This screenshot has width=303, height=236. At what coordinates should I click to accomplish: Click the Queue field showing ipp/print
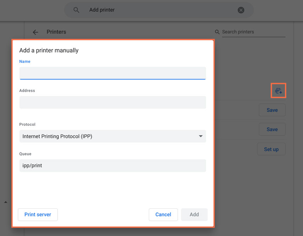click(x=113, y=165)
